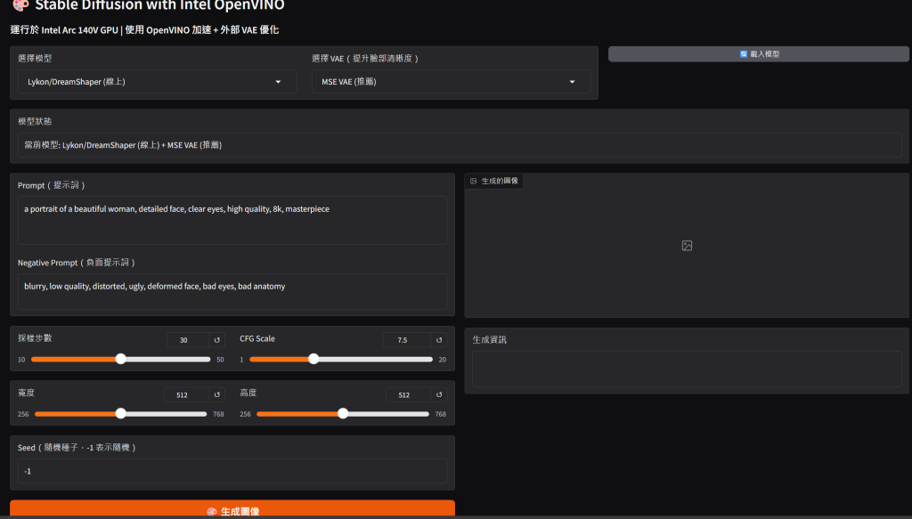Viewport: 912px width, 519px height.
Task: Select the Lykon/DreamShaper model combo box
Action: 147,82
